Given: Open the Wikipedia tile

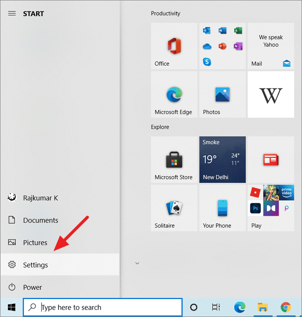Looking at the screenshot, I should [x=271, y=95].
